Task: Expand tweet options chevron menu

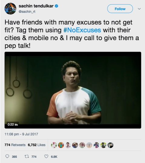Action: [x=139, y=9]
